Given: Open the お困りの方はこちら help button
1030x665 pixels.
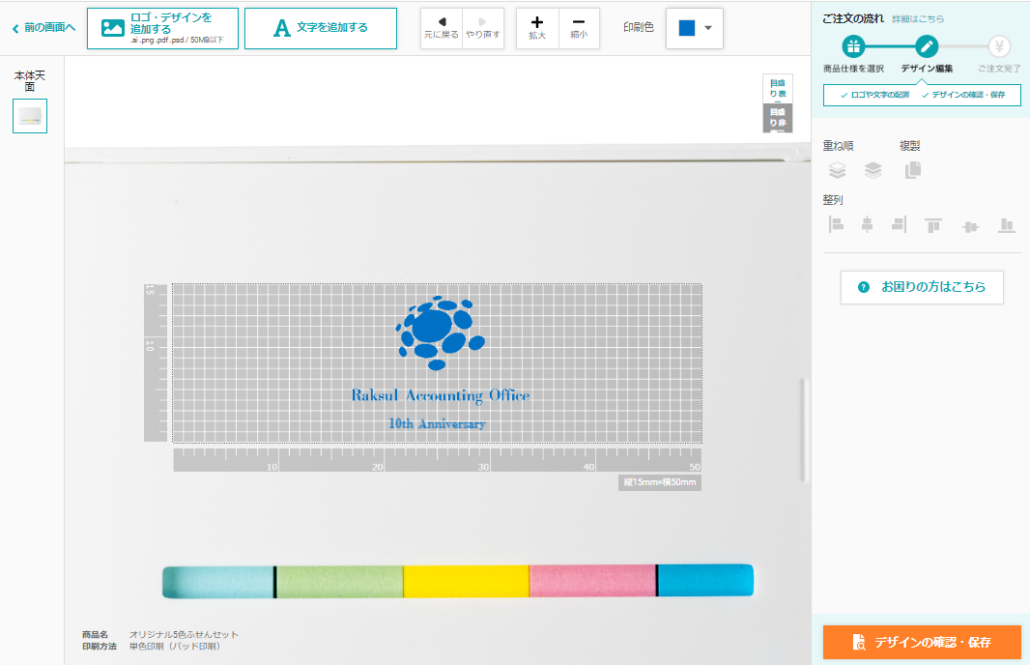Looking at the screenshot, I should pyautogui.click(x=922, y=287).
